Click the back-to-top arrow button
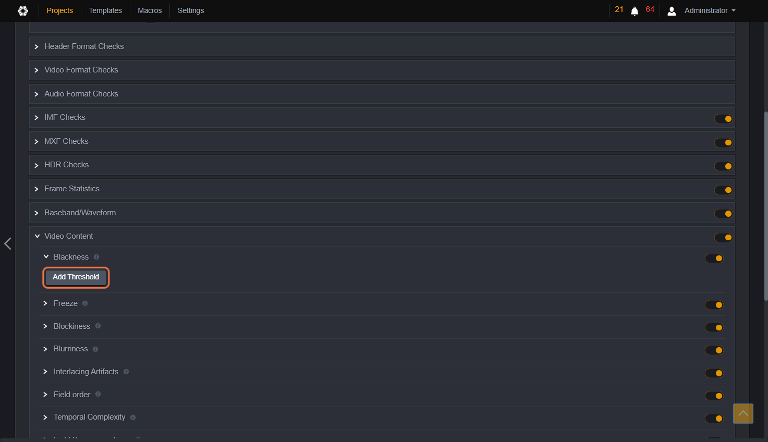The image size is (768, 442). [x=743, y=413]
